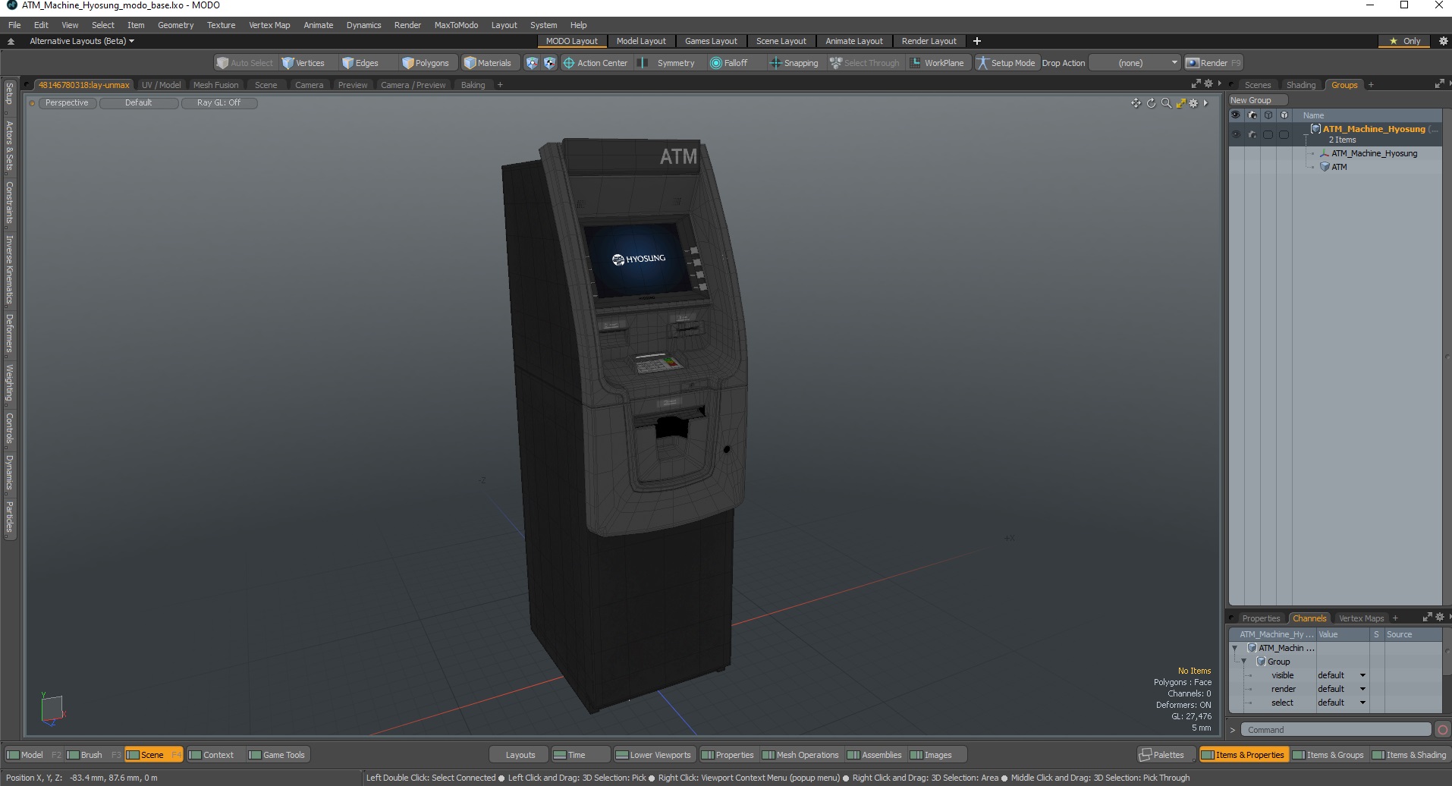Toggle Setup Mode
Screen dimensions: 1452x786
(x=1006, y=63)
